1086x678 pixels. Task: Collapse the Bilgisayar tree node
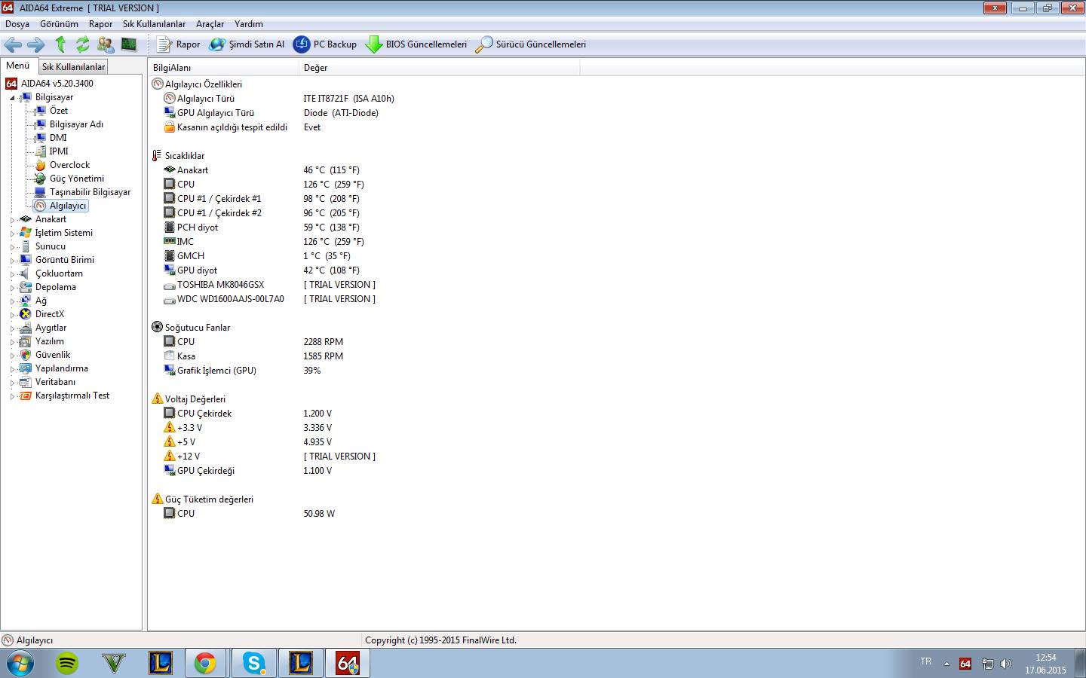point(12,98)
